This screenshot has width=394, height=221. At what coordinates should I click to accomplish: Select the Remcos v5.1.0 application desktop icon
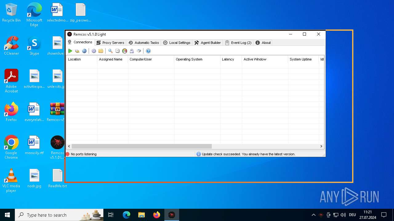pos(57,147)
